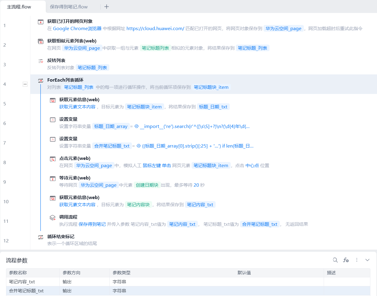Click the 华为云空间_page variable tag in step 1

tap(283, 28)
